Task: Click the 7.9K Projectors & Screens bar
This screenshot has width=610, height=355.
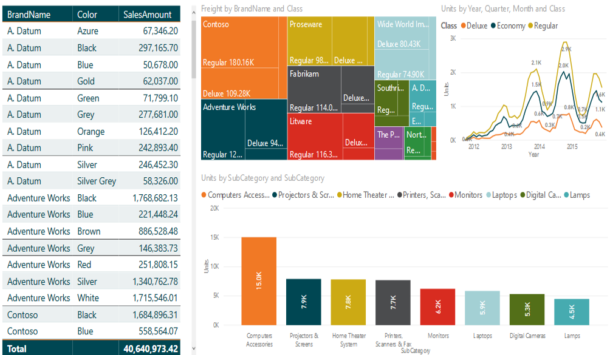Action: [303, 302]
